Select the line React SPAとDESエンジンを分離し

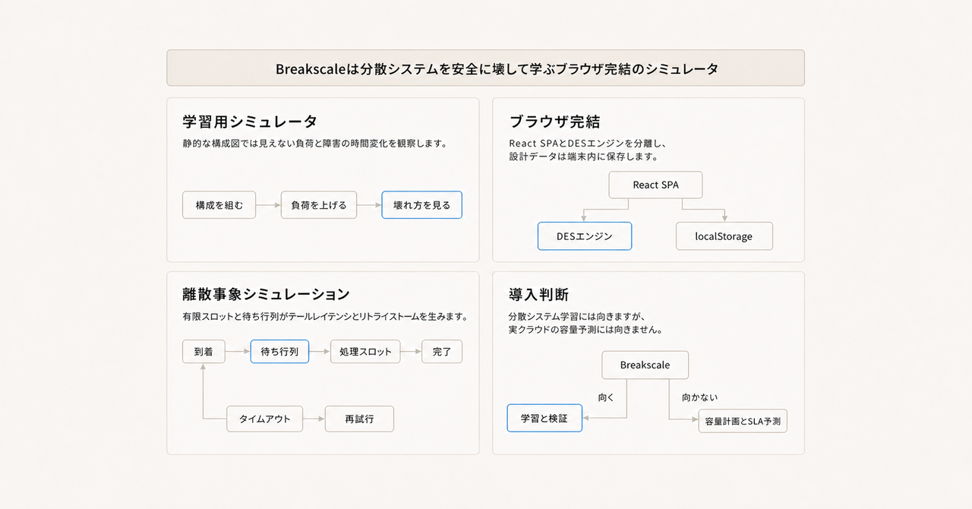588,143
